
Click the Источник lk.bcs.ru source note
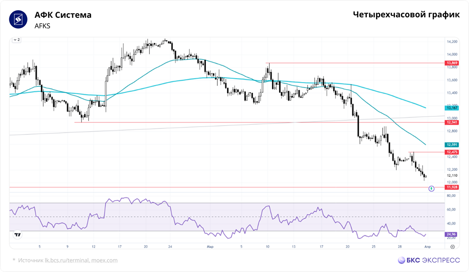(x=65, y=260)
